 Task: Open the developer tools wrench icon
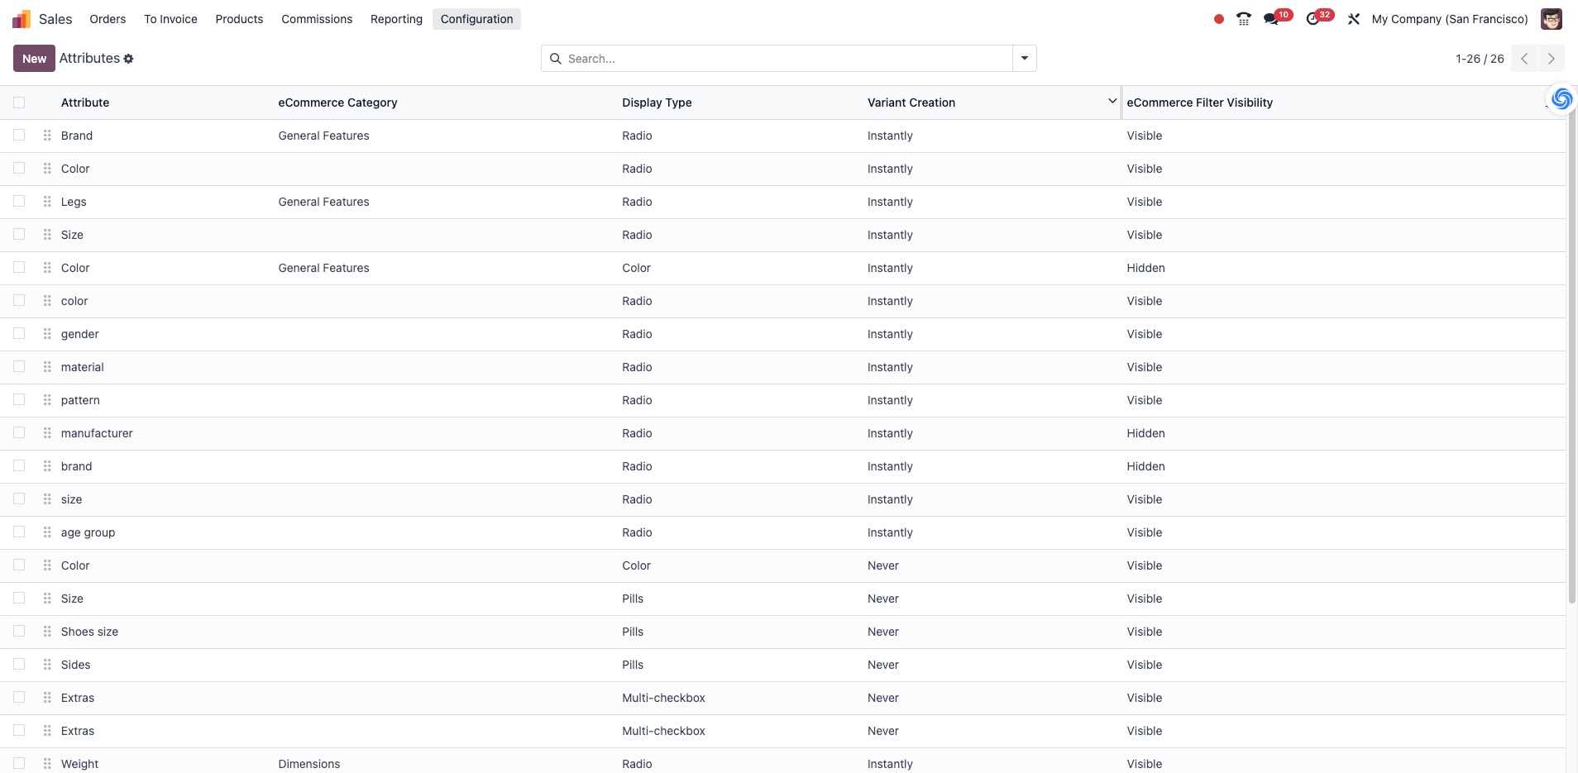click(1354, 19)
